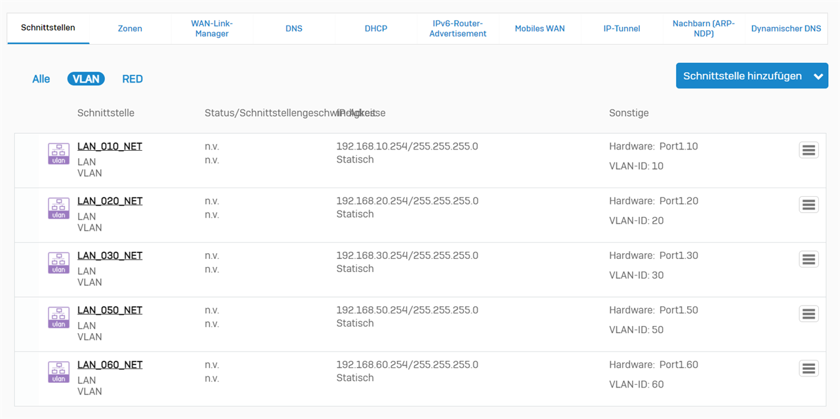
Task: Select the VLAN filter pill
Action: point(86,79)
